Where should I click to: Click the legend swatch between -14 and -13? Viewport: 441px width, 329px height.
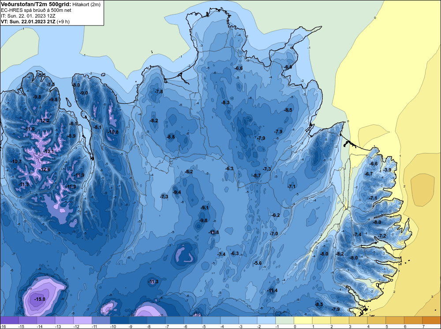[x=46, y=320]
